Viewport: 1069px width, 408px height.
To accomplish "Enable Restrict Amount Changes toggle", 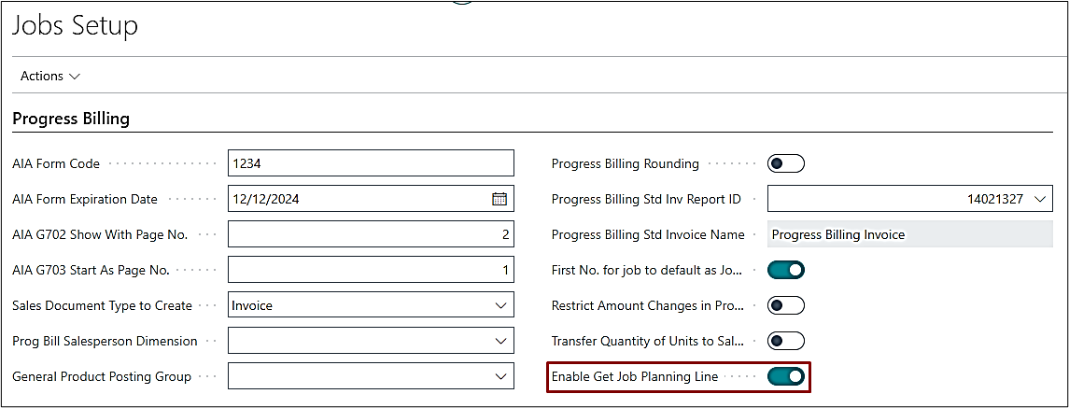I will tap(785, 306).
